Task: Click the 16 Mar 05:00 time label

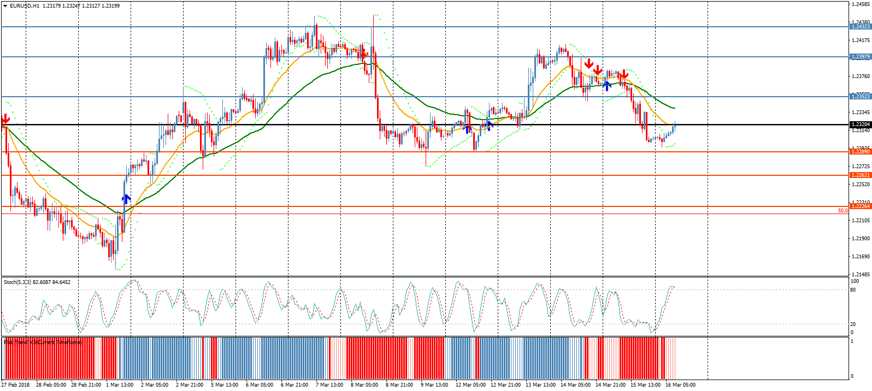Action: coord(680,385)
